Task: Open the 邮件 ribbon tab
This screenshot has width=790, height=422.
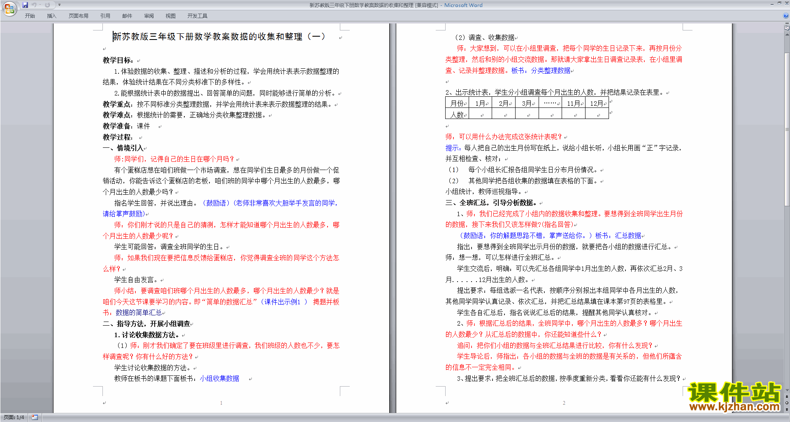Action: point(127,16)
